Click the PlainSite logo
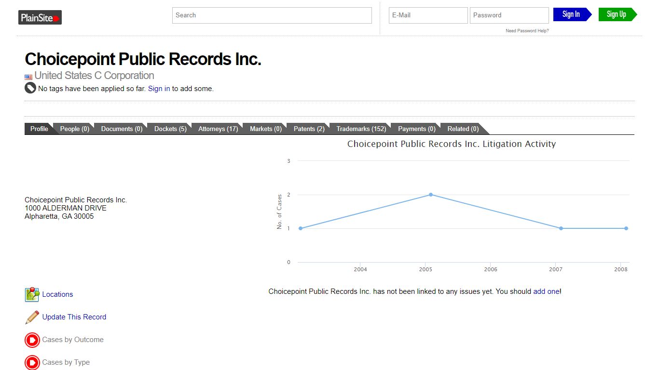The image size is (659, 370). [40, 18]
